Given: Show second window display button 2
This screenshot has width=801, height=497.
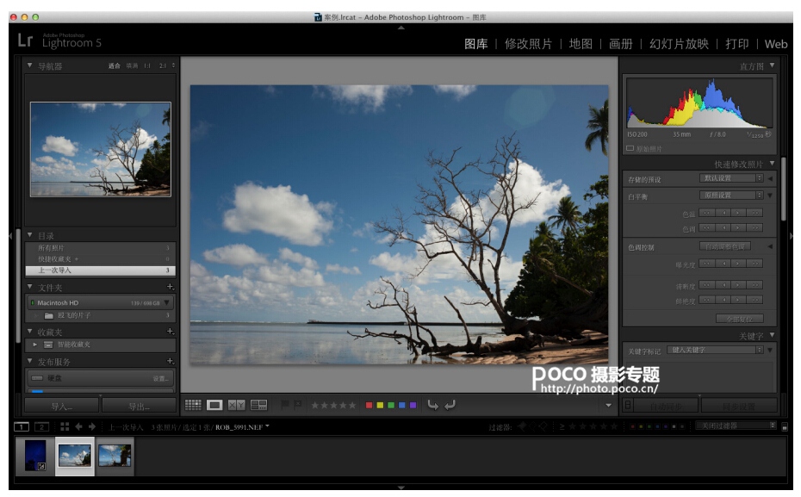Looking at the screenshot, I should click(41, 426).
